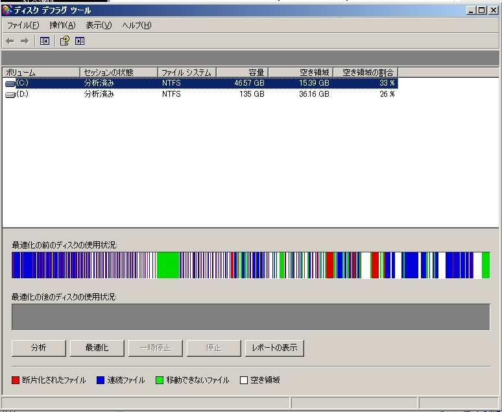Open the 表示(V) menu
Viewport: 502px width, 412px height.
(99, 25)
